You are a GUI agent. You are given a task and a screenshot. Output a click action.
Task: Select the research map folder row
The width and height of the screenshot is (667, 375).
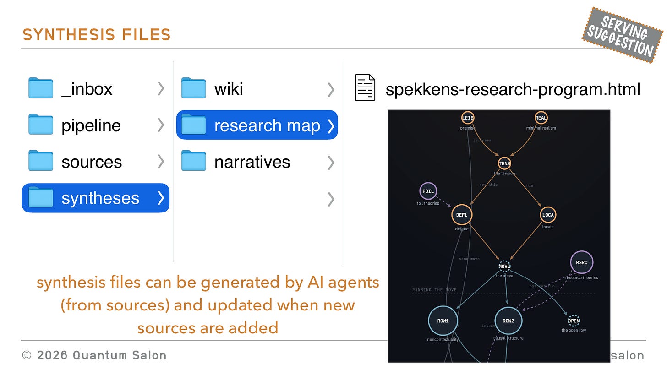tap(257, 125)
